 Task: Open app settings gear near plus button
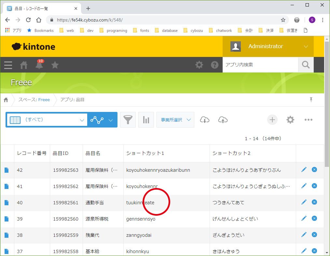click(x=290, y=120)
